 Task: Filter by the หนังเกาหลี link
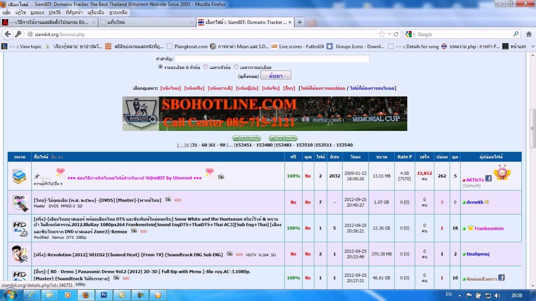pos(220,88)
